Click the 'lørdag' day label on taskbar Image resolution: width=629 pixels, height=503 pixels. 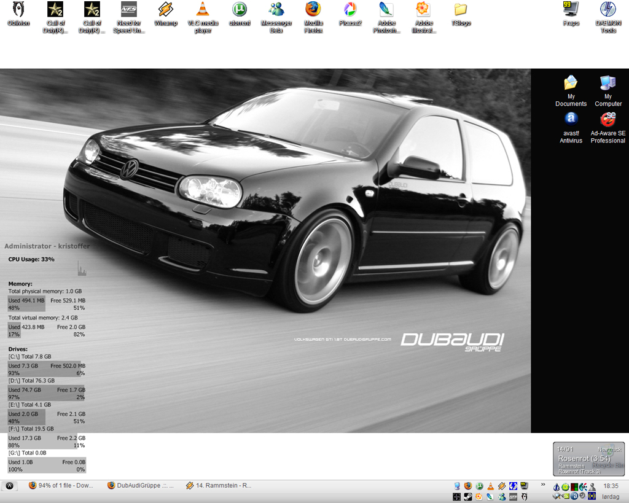(x=611, y=497)
